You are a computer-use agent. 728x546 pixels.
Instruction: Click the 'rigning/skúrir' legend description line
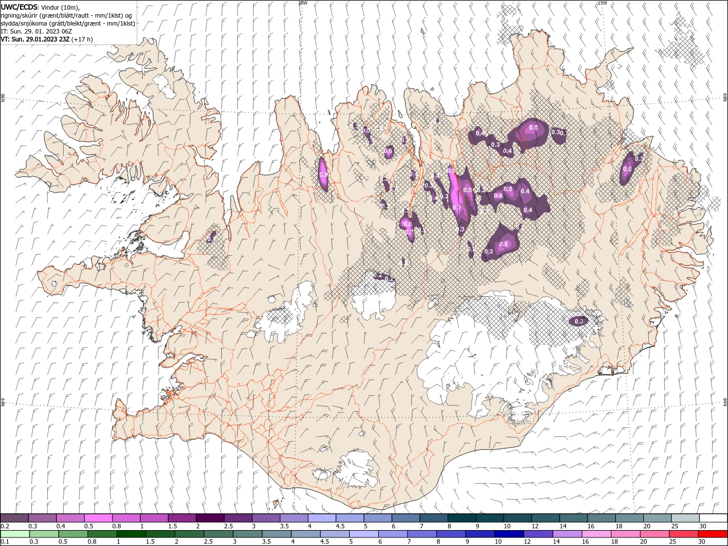67,15
